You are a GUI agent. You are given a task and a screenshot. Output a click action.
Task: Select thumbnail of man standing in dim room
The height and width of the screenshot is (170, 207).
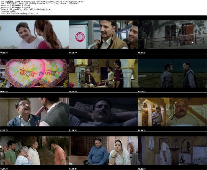(x=172, y=150)
